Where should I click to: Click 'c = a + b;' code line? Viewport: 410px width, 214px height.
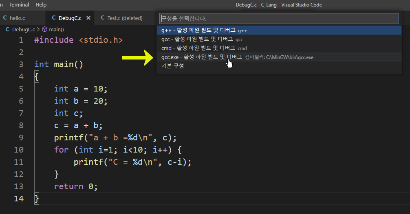click(x=78, y=126)
